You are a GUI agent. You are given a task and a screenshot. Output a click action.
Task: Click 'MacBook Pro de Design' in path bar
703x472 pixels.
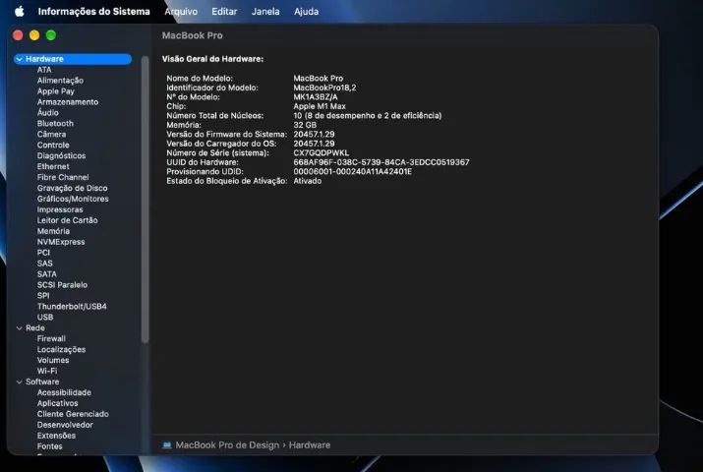point(227,445)
